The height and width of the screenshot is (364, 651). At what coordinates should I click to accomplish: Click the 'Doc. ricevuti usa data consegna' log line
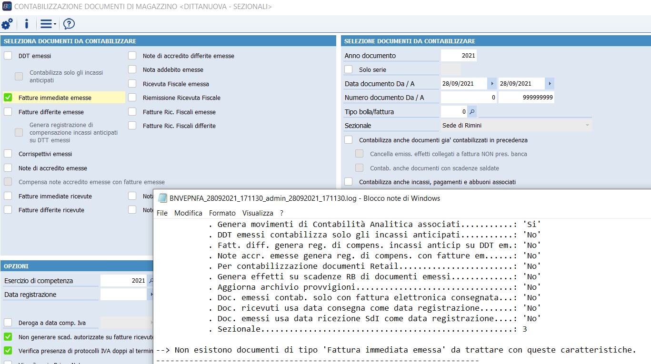[x=375, y=308]
